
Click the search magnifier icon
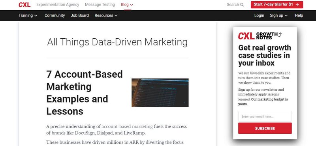pyautogui.click(x=242, y=5)
